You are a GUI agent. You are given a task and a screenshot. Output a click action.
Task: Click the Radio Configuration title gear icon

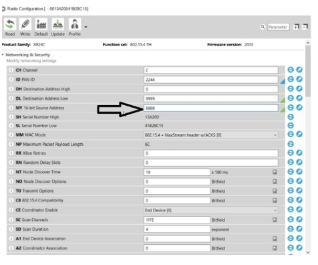tap(3, 9)
